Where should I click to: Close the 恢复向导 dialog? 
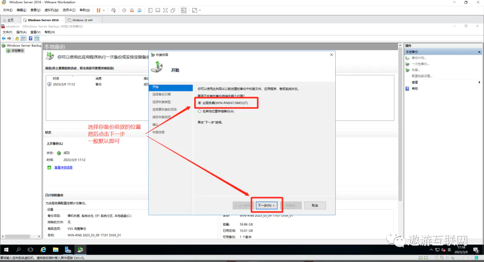tap(331, 55)
